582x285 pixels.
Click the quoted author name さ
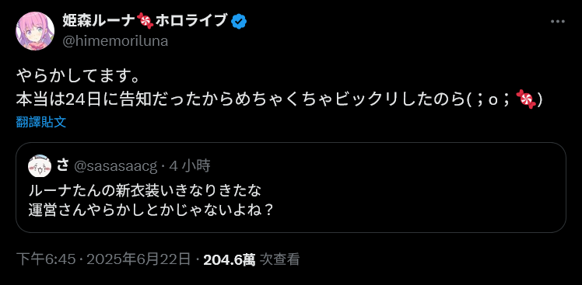click(x=63, y=166)
